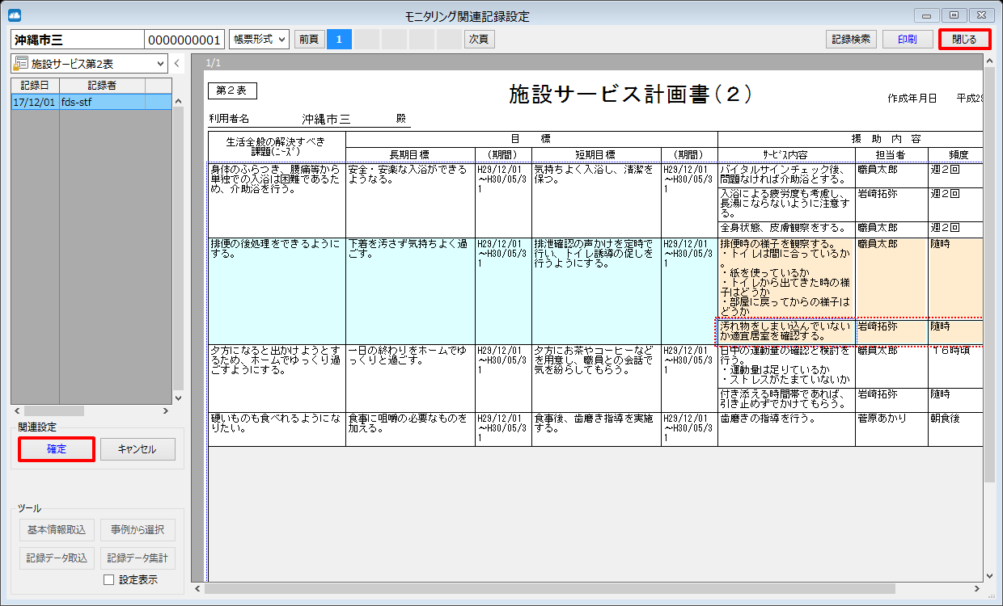This screenshot has width=1003, height=606.
Task: Click the 0000000001 ID field
Action: (x=184, y=40)
